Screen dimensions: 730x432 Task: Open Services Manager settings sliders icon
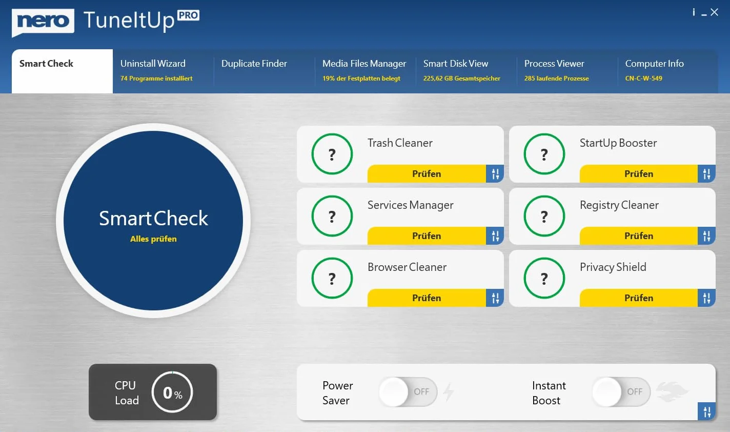(x=495, y=236)
